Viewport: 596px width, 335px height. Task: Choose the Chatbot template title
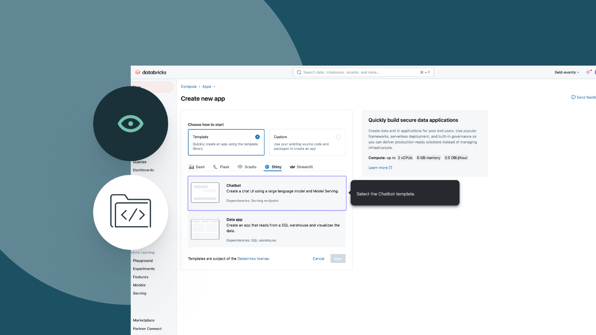[234, 186]
